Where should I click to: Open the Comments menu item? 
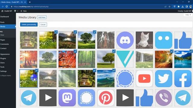[x=5, y=44]
